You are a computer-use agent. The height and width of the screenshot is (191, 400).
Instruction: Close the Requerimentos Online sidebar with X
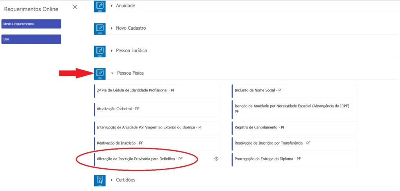click(x=75, y=7)
